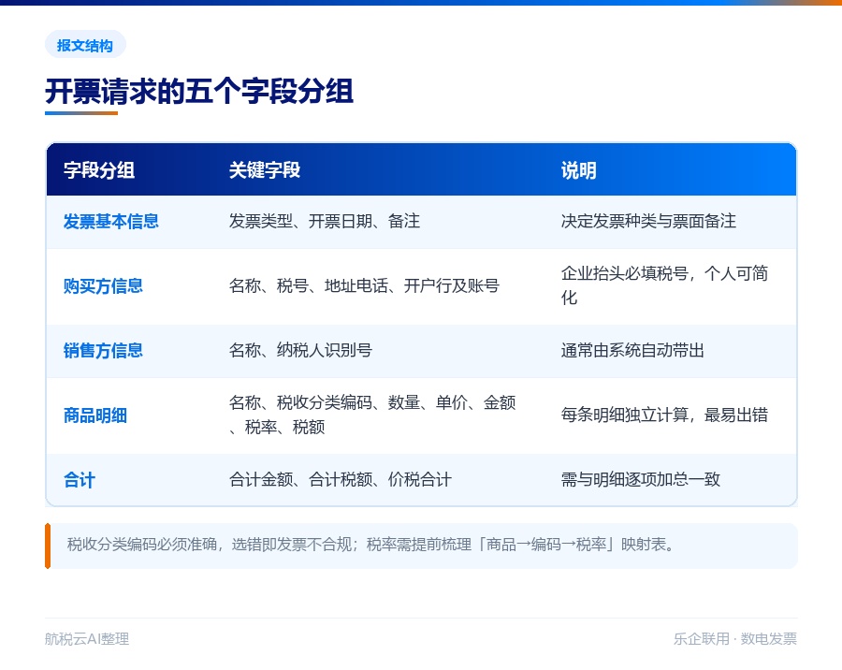
Task: Click the 说明 column header
Action: (x=579, y=170)
